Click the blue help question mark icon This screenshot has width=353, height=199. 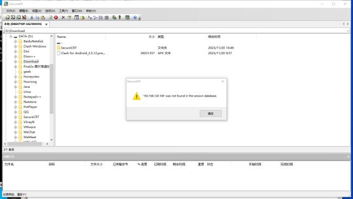click(135, 17)
